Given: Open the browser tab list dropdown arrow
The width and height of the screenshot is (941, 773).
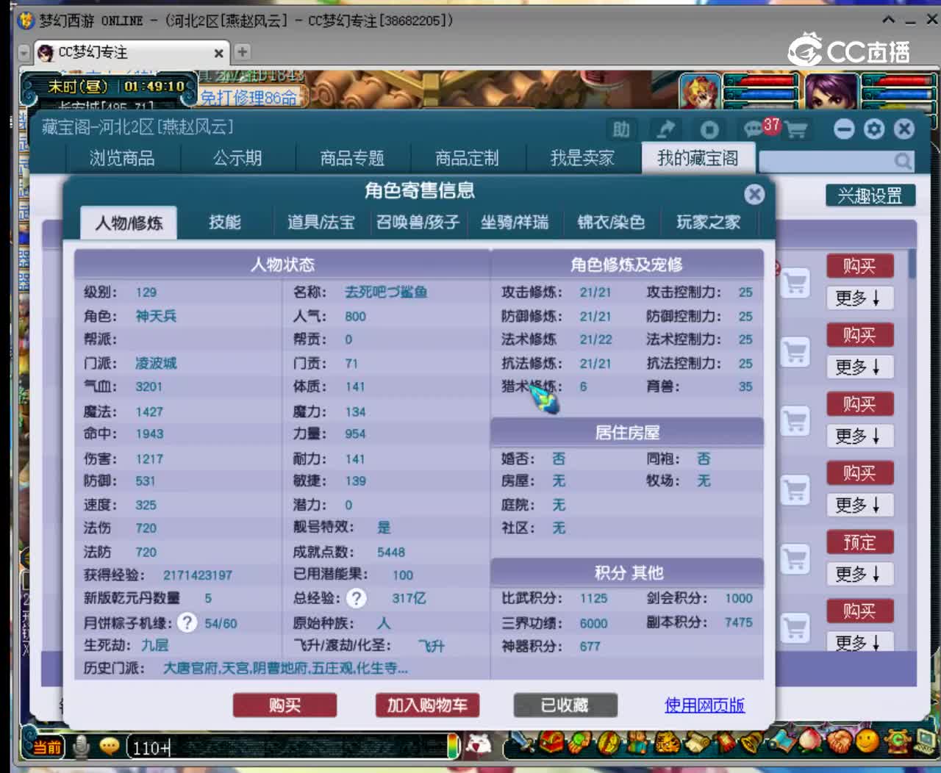Looking at the screenshot, I should [24, 52].
